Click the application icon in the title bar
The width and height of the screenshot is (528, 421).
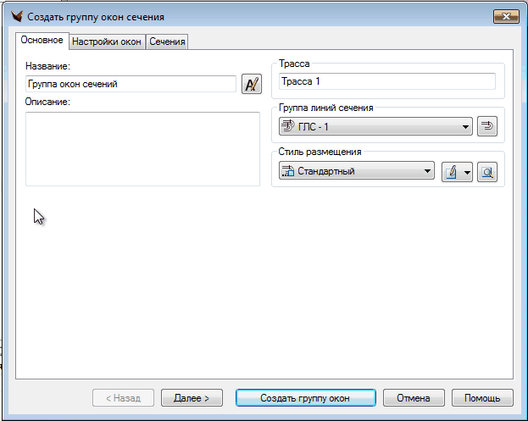pyautogui.click(x=14, y=16)
